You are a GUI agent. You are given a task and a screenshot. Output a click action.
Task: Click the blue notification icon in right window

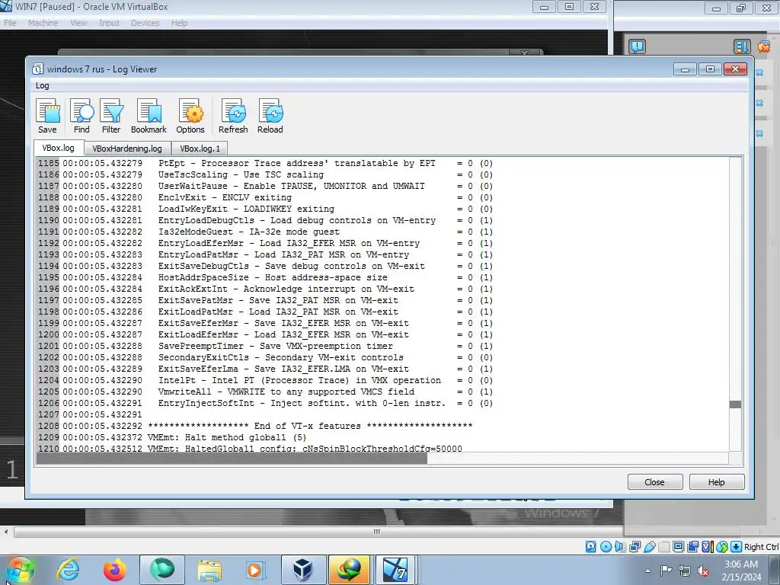pyautogui.click(x=638, y=46)
